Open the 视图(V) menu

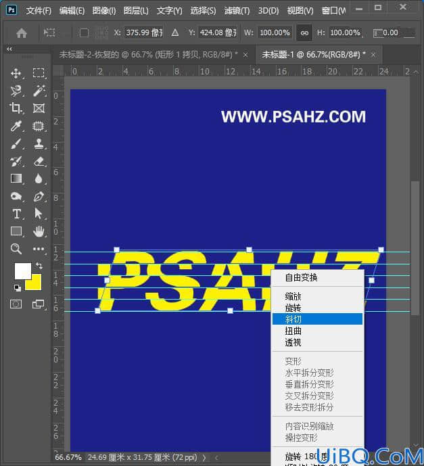pyautogui.click(x=300, y=11)
